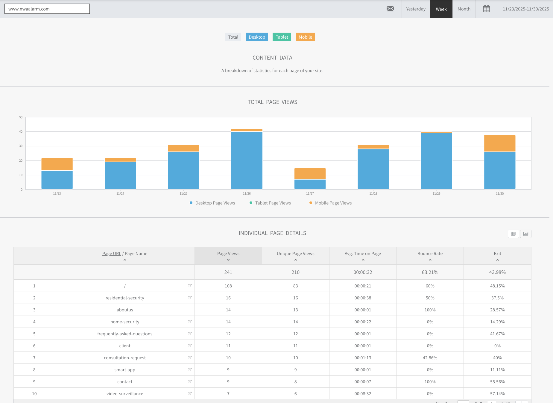Select the Total filter button
This screenshot has width=553, height=403.
[x=233, y=37]
